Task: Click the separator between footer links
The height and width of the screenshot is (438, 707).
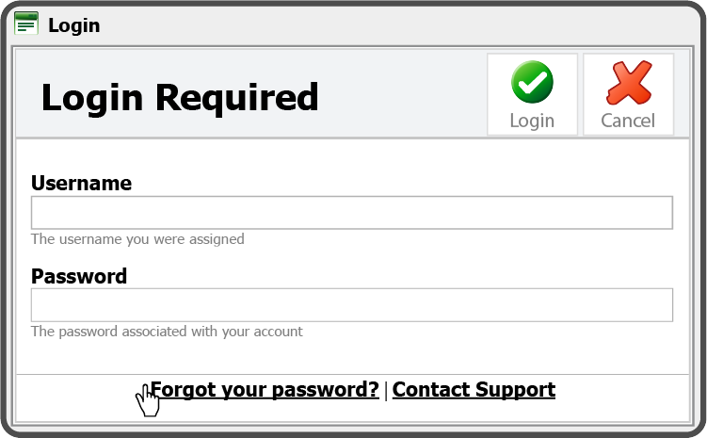Action: click(x=386, y=390)
